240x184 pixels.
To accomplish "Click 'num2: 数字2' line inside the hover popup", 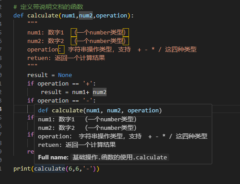I will tap(87, 128).
